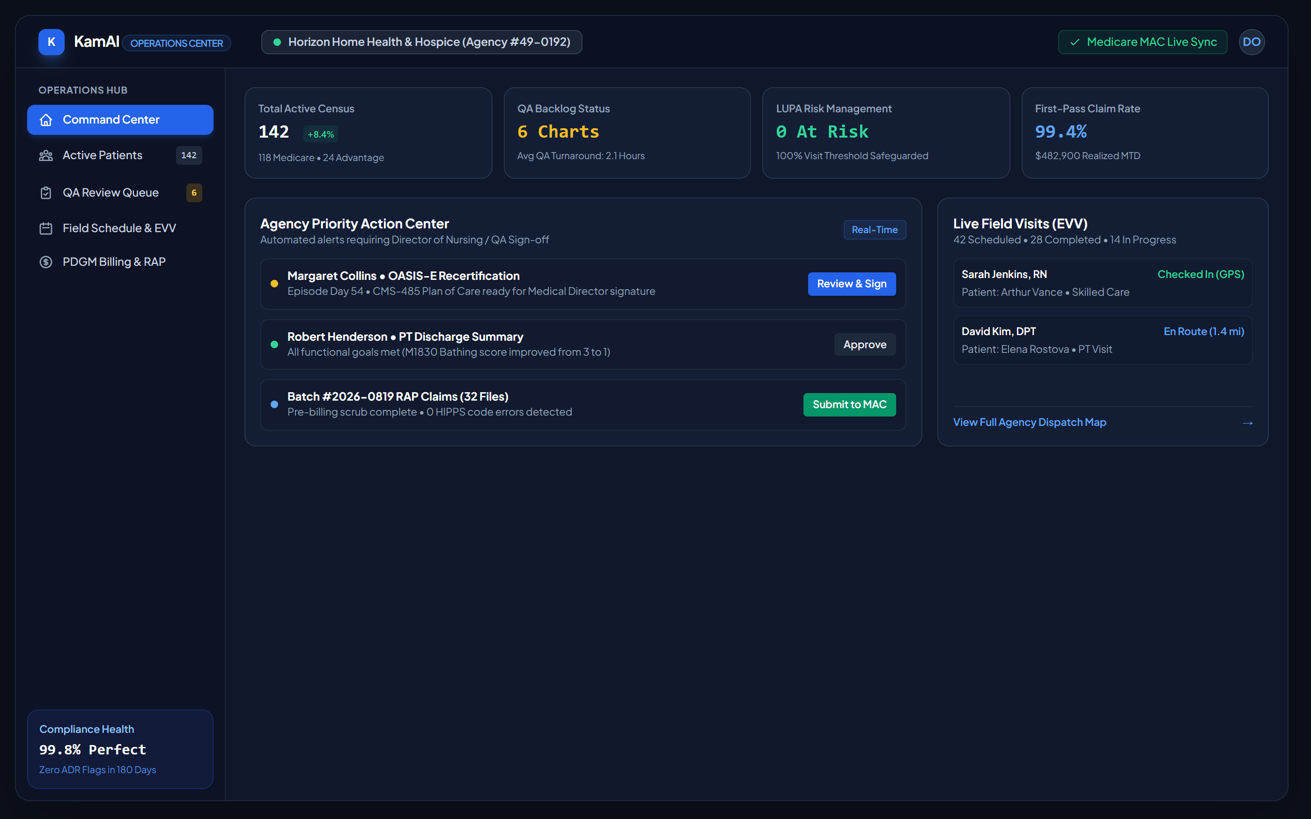Click the Agency Priority Action Center heading
Image resolution: width=1311 pixels, height=819 pixels.
[354, 224]
